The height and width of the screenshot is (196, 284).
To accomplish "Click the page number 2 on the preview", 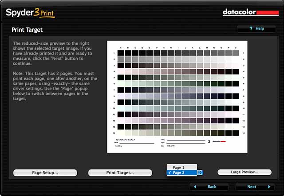I will [x=209, y=142].
